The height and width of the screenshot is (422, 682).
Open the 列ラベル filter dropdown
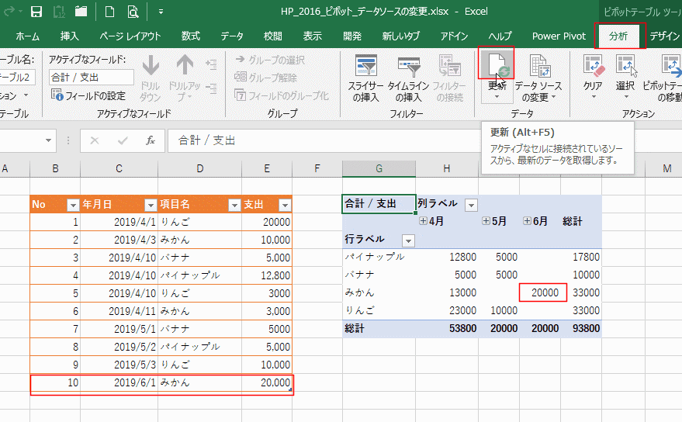coord(471,205)
